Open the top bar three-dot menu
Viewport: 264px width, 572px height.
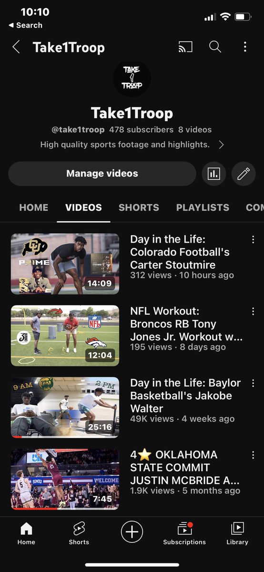pos(245,47)
